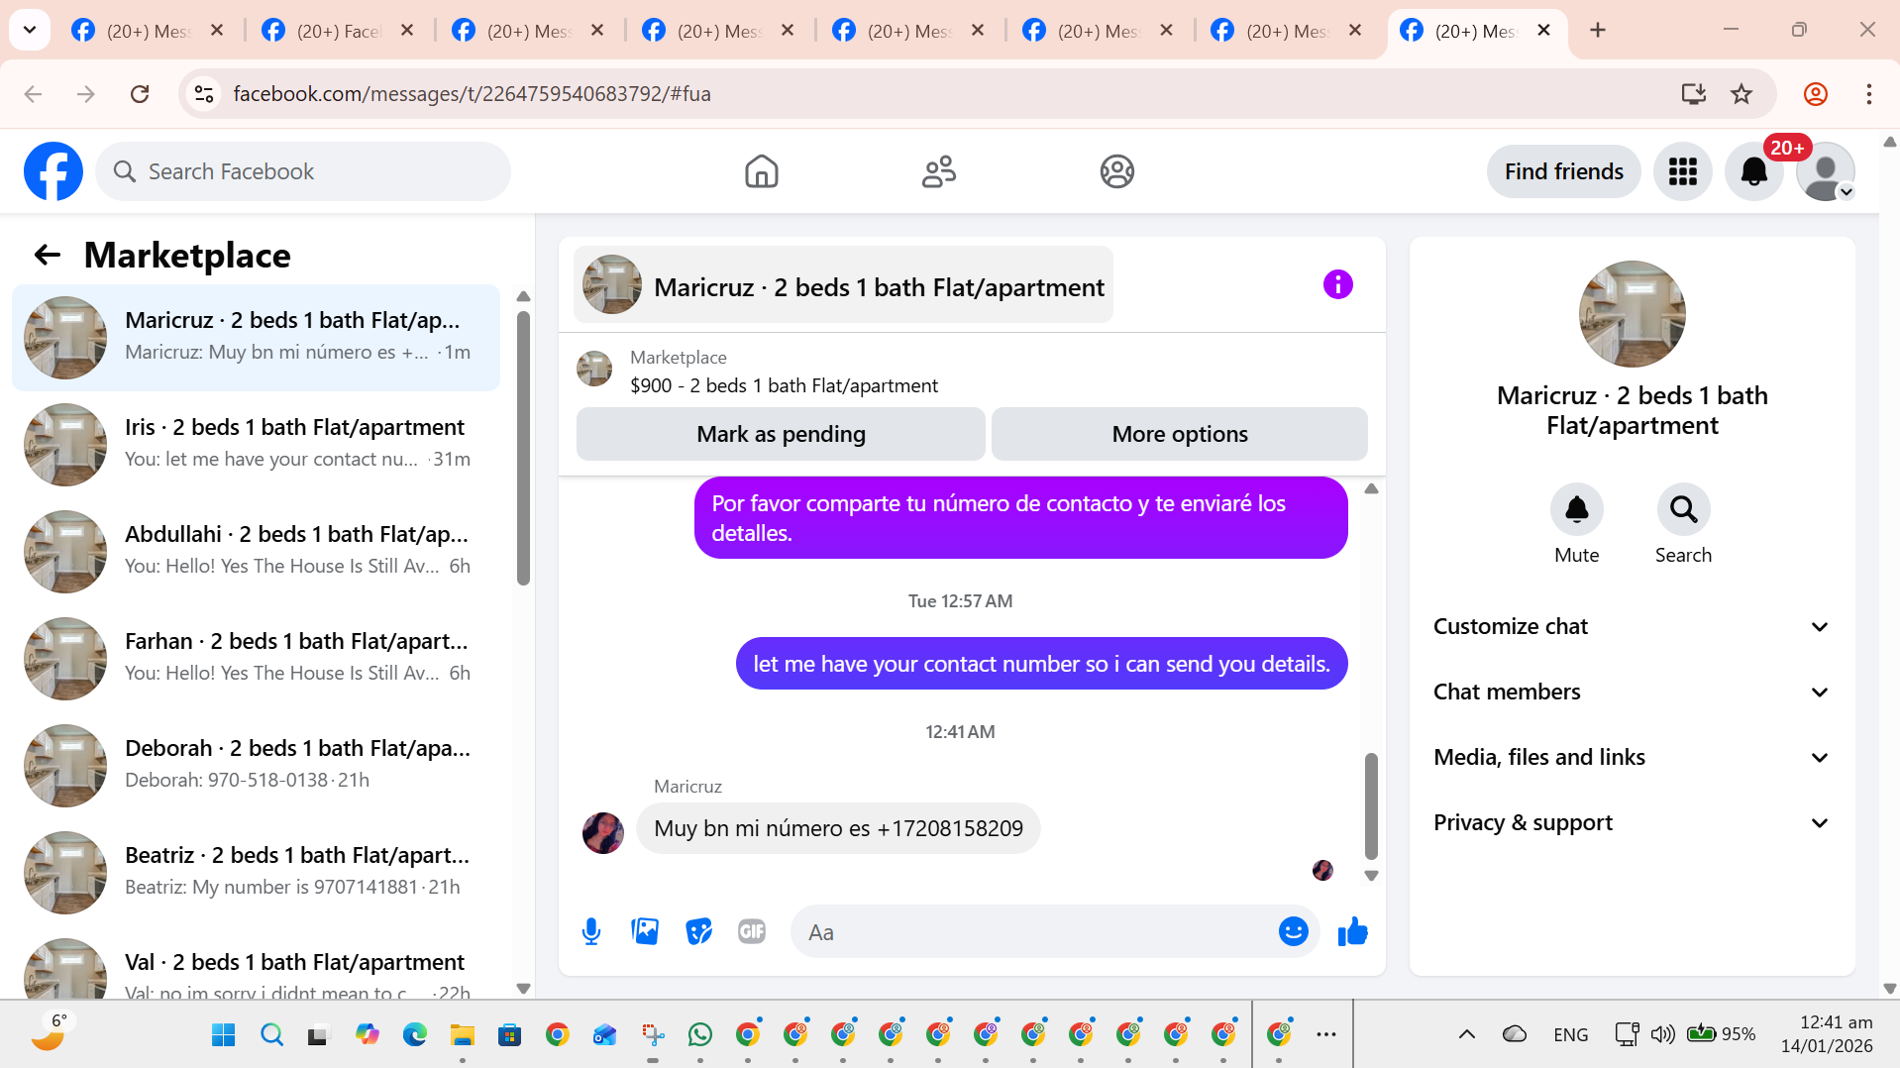Open a new browser tab
Screen dimensions: 1900x1068
click(x=1597, y=31)
